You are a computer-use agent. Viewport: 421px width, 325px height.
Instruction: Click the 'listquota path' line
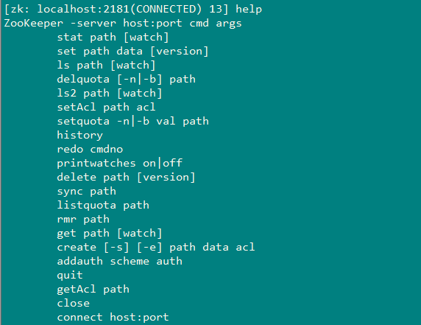(103, 205)
